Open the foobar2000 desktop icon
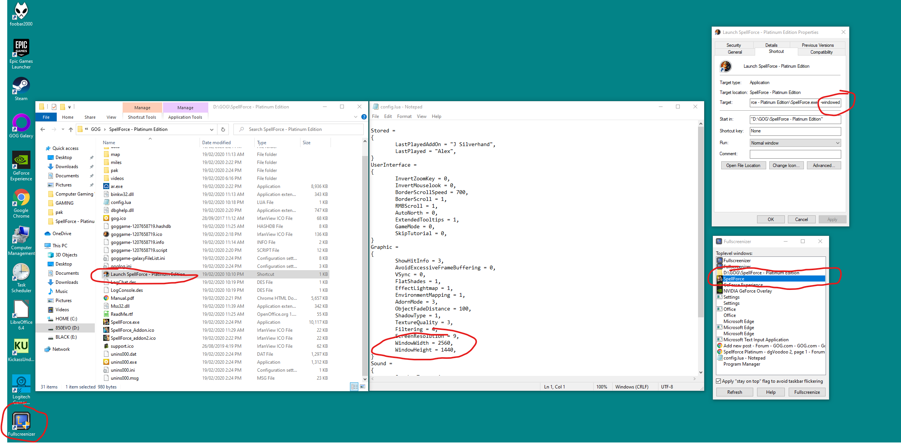This screenshot has height=444, width=901. click(x=21, y=14)
